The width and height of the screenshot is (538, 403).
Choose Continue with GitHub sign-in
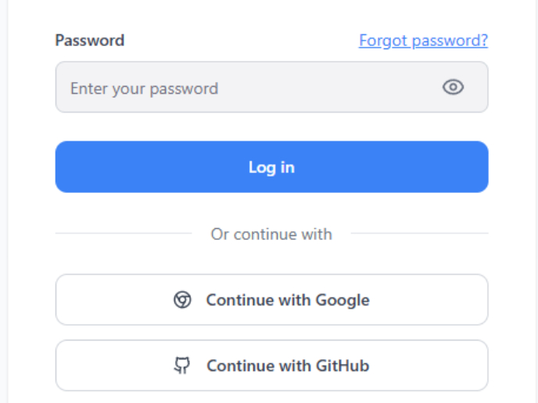[x=271, y=366]
